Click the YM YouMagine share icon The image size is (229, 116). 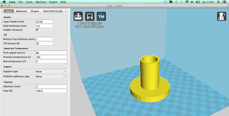pos(101,16)
